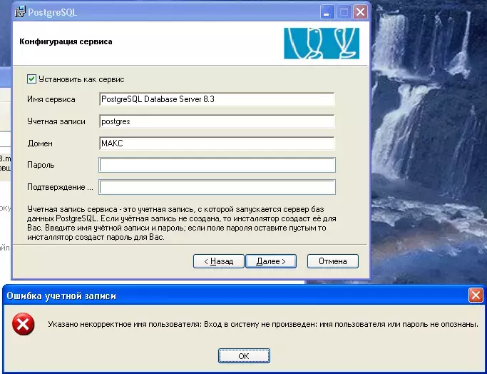Uncheck the "Установить как сервис" checkbox
Image resolution: width=487 pixels, height=374 pixels.
[x=31, y=79]
